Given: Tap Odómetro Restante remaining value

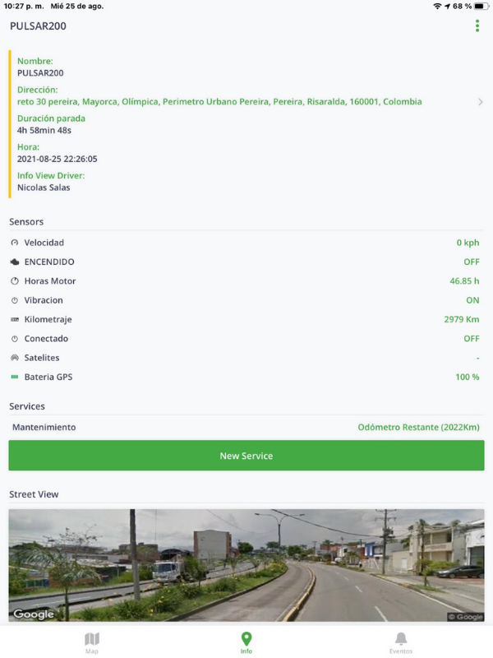Looking at the screenshot, I should click(418, 428).
